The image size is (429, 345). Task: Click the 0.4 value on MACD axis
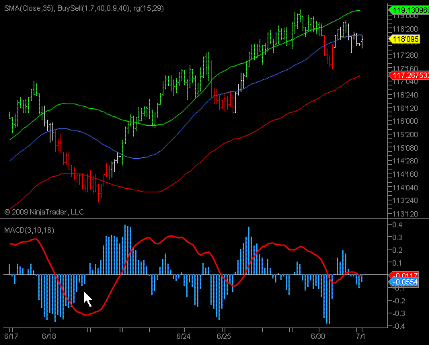point(397,225)
